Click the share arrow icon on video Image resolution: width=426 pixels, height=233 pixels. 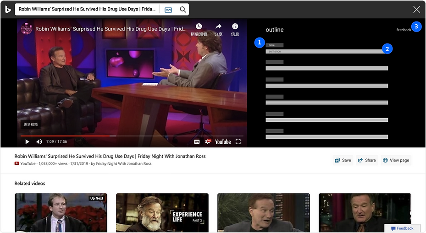pyautogui.click(x=218, y=26)
